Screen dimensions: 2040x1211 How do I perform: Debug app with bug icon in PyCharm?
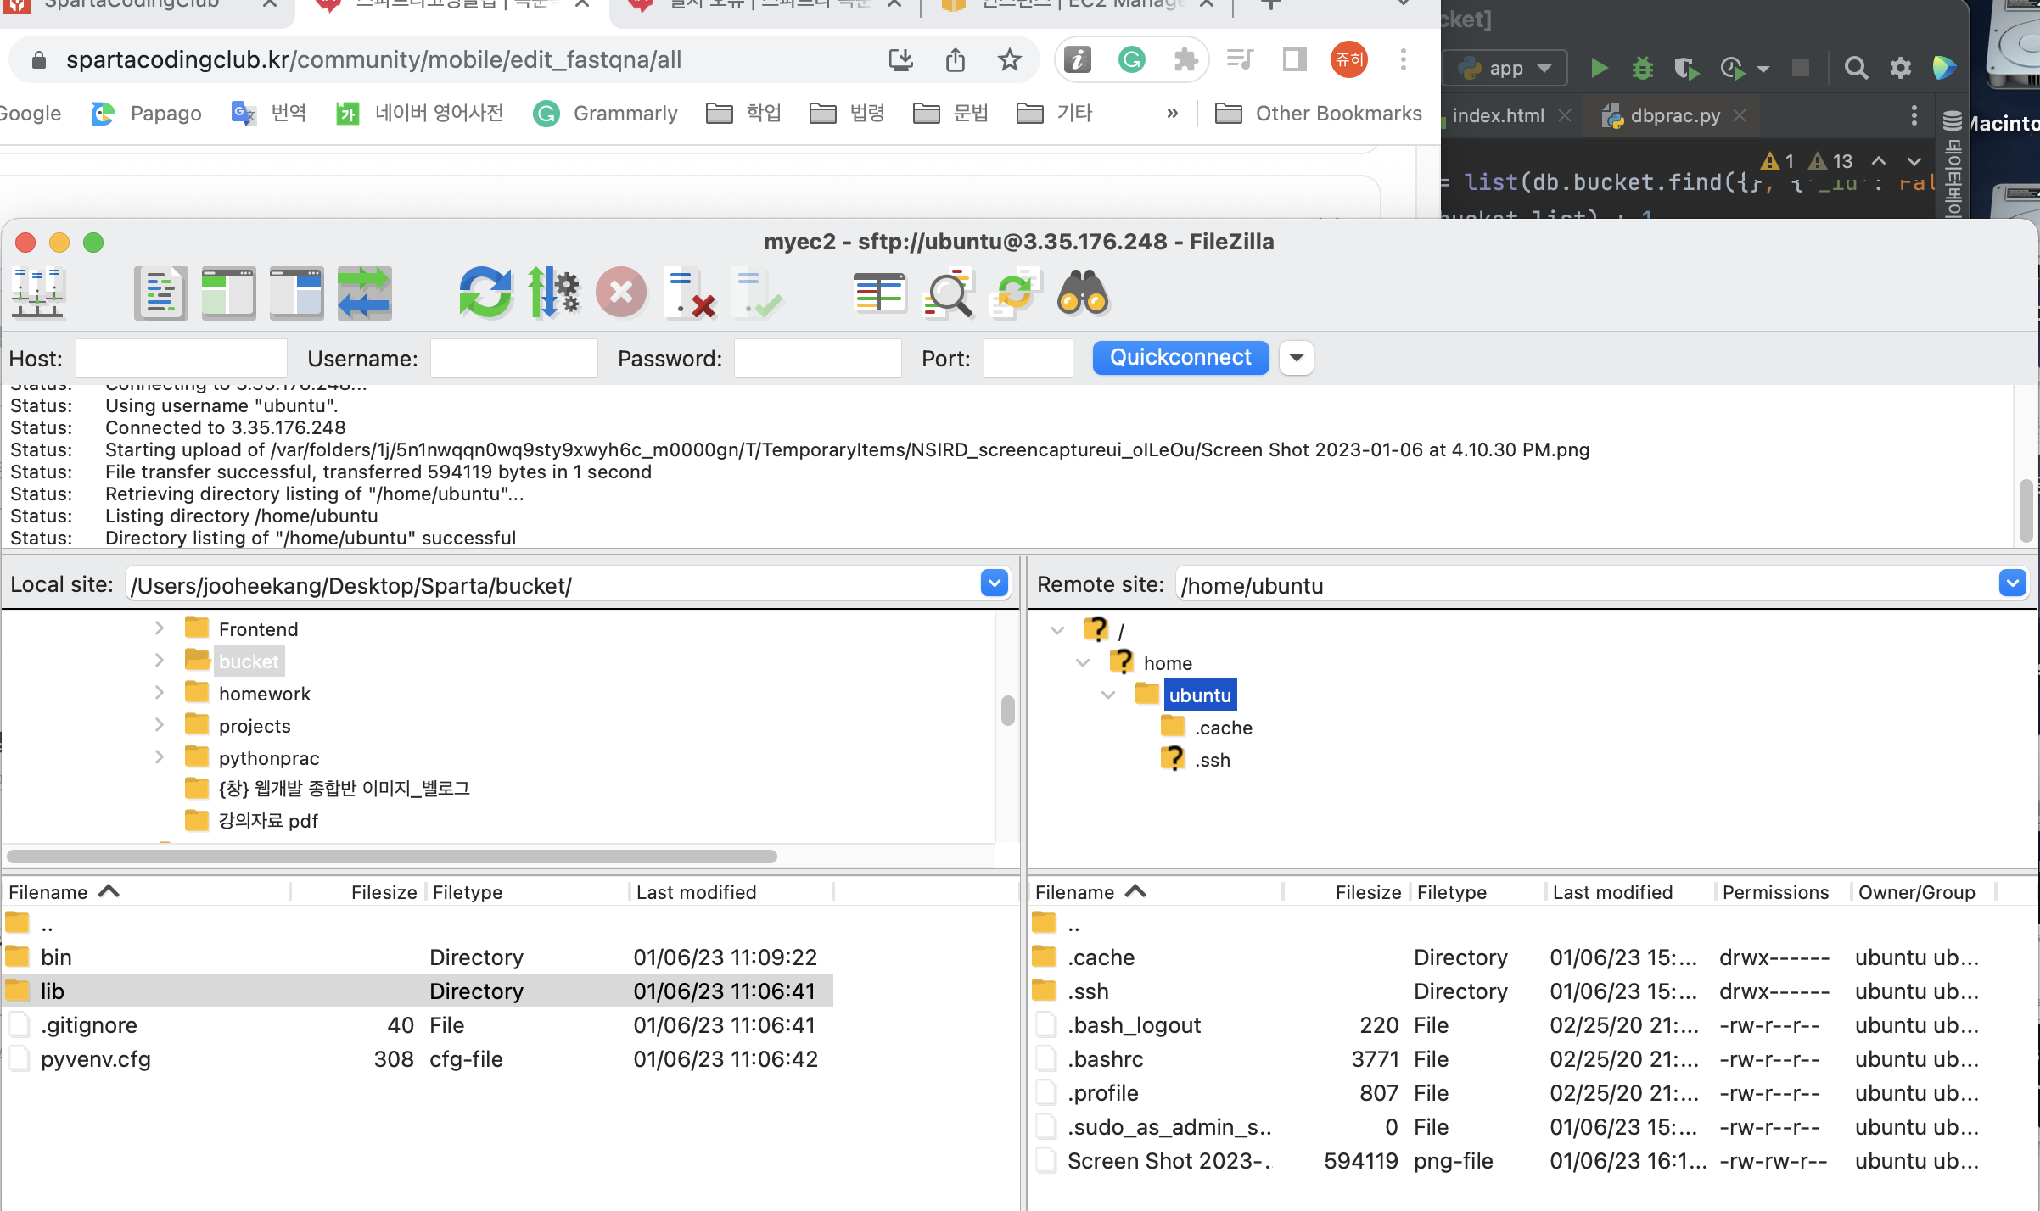point(1642,68)
